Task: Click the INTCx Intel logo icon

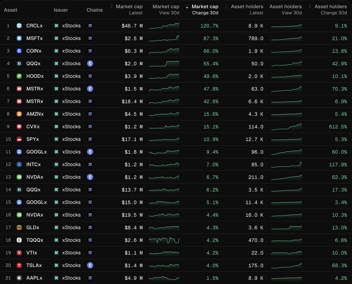Action: click(19, 164)
